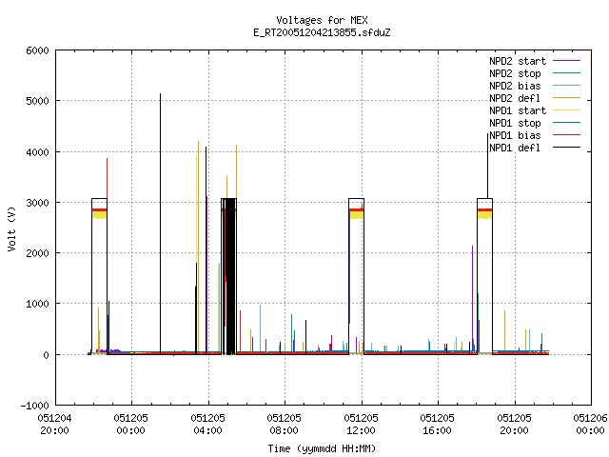Select the orange NPD2 defl legend line
The width and height of the screenshot is (609, 457).
click(x=566, y=97)
